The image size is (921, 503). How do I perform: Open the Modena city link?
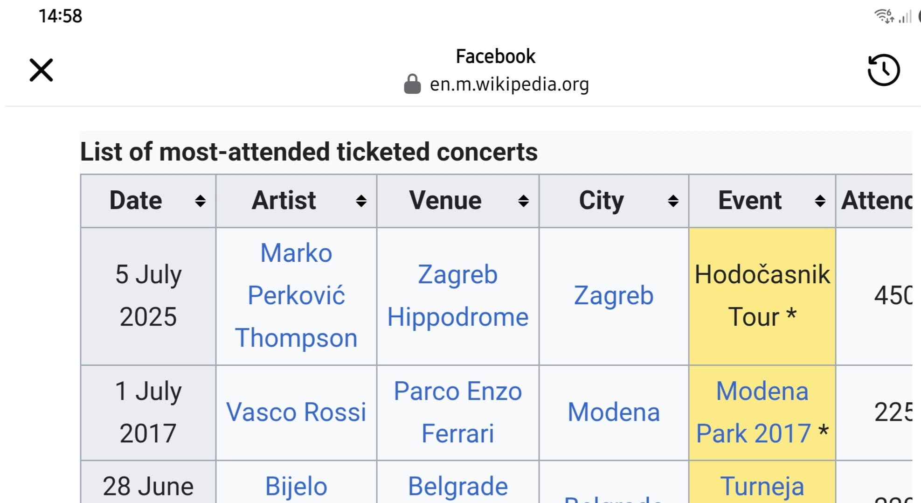click(614, 412)
